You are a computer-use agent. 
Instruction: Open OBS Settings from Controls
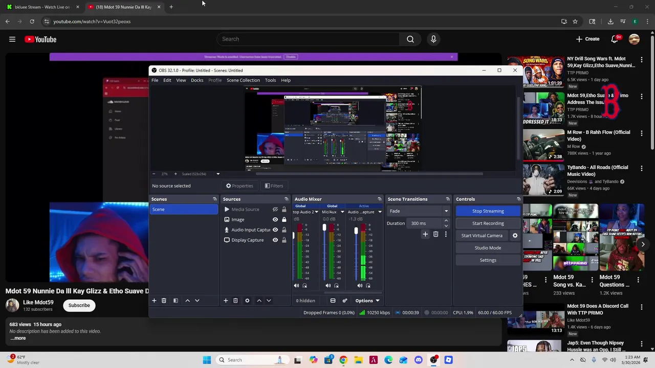(x=488, y=260)
